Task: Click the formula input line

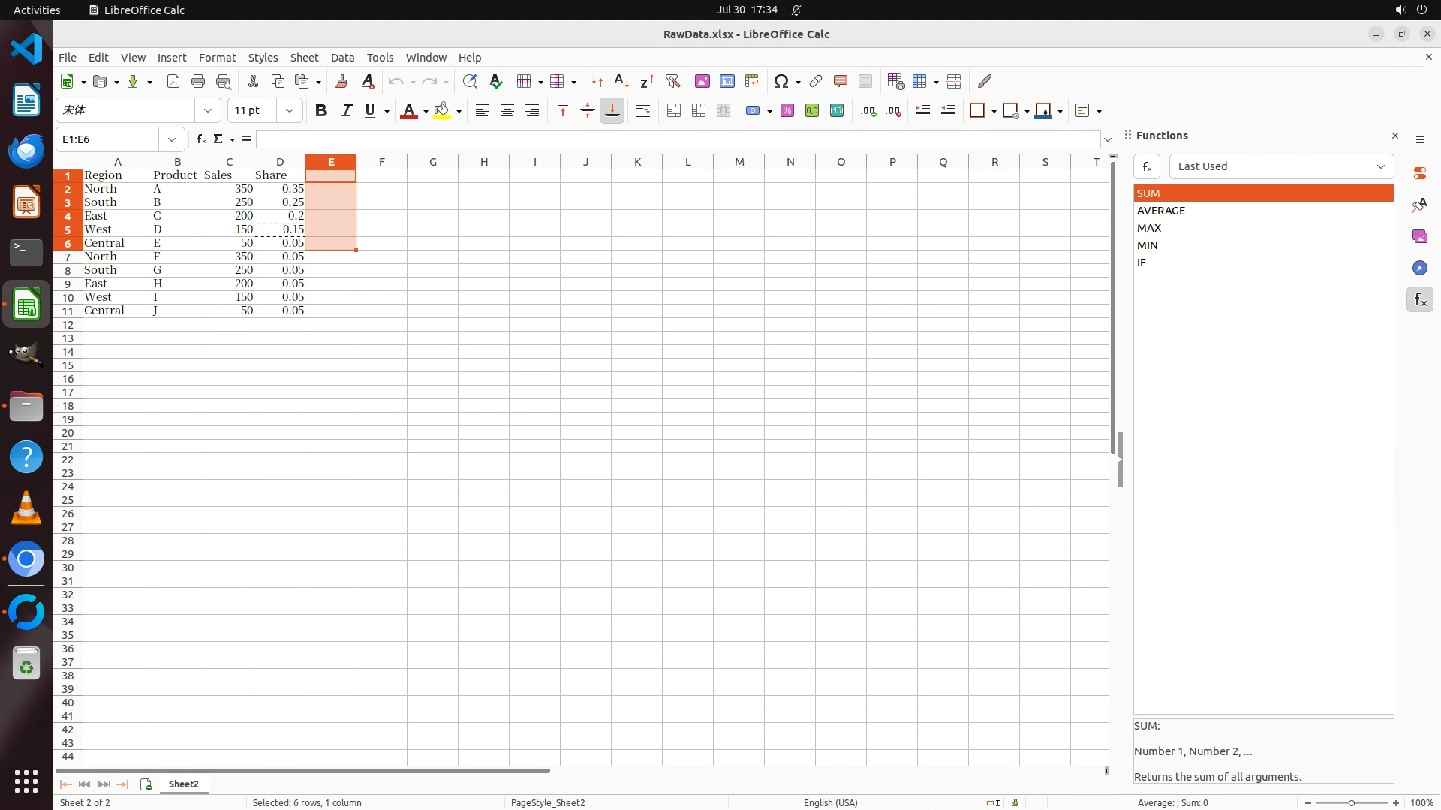Action: click(x=675, y=139)
